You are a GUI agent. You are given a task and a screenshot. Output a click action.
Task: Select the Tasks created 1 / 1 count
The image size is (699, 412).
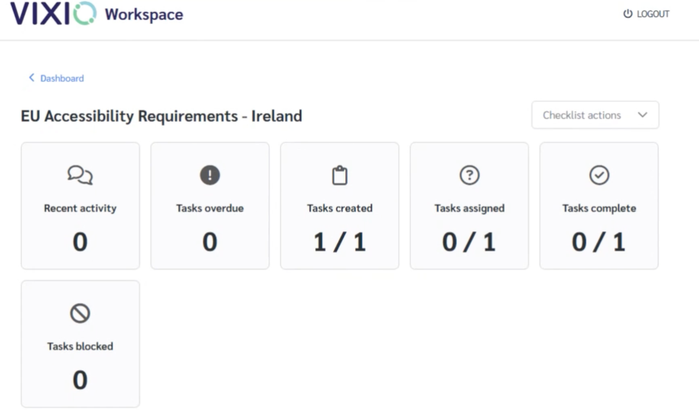(x=340, y=242)
